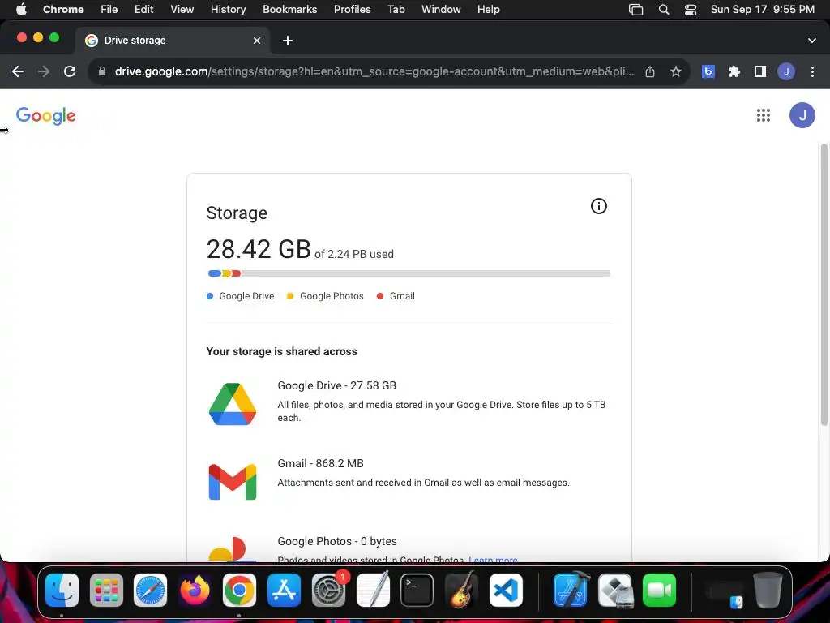
Task: Open the Help menu
Action: [488, 10]
